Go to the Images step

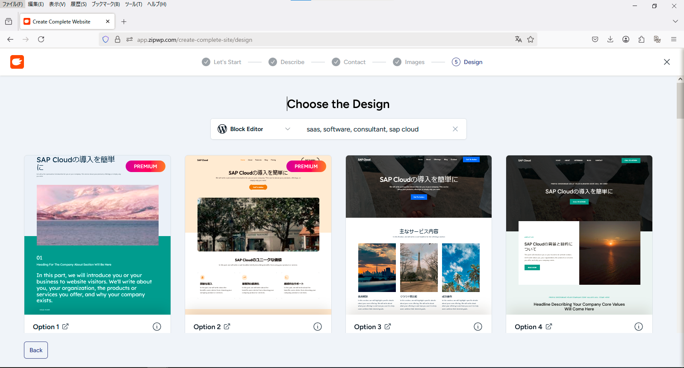pyautogui.click(x=409, y=62)
